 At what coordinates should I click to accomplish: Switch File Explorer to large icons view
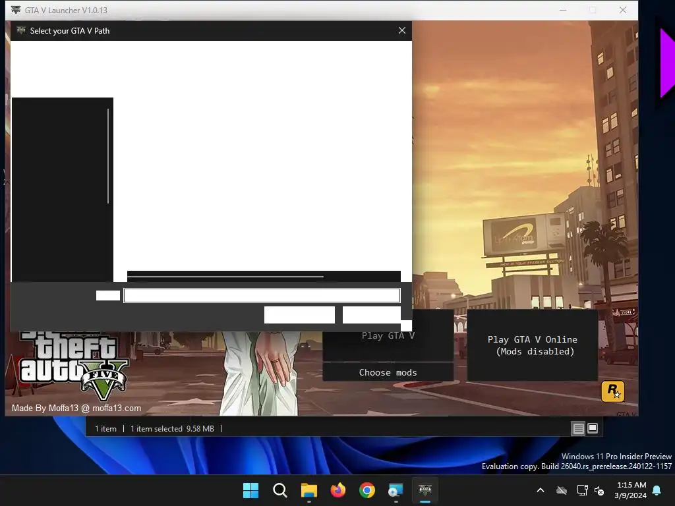coord(593,428)
